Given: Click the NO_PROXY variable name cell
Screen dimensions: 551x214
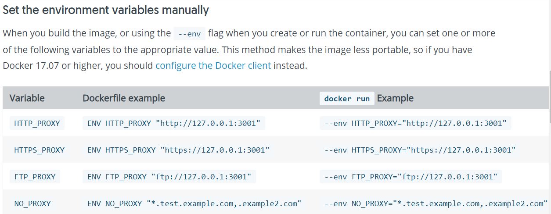Looking at the screenshot, I should click(32, 203).
